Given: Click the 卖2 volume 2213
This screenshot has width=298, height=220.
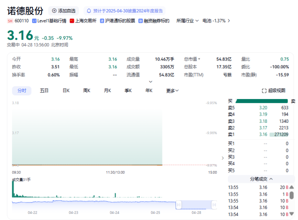Looking at the screenshot, I should point(284,128).
